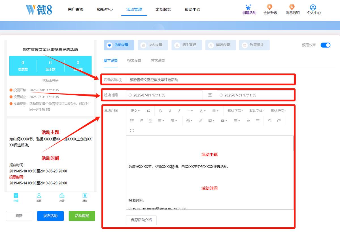Viewport: 340px width, 242px height.
Task: Open the font color dropdown
Action: (202, 111)
